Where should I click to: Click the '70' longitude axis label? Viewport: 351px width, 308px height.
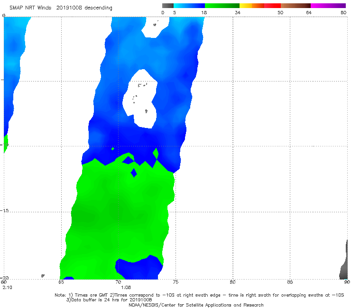coord(118,282)
